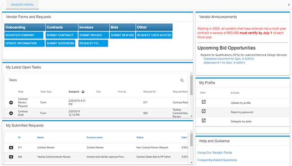Click Open Tasks scrollbar down arrow
The image size is (292, 166).
[191, 116]
